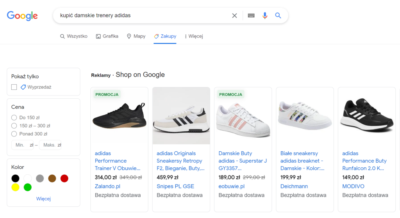Select the Zakupy tab

pyautogui.click(x=165, y=36)
